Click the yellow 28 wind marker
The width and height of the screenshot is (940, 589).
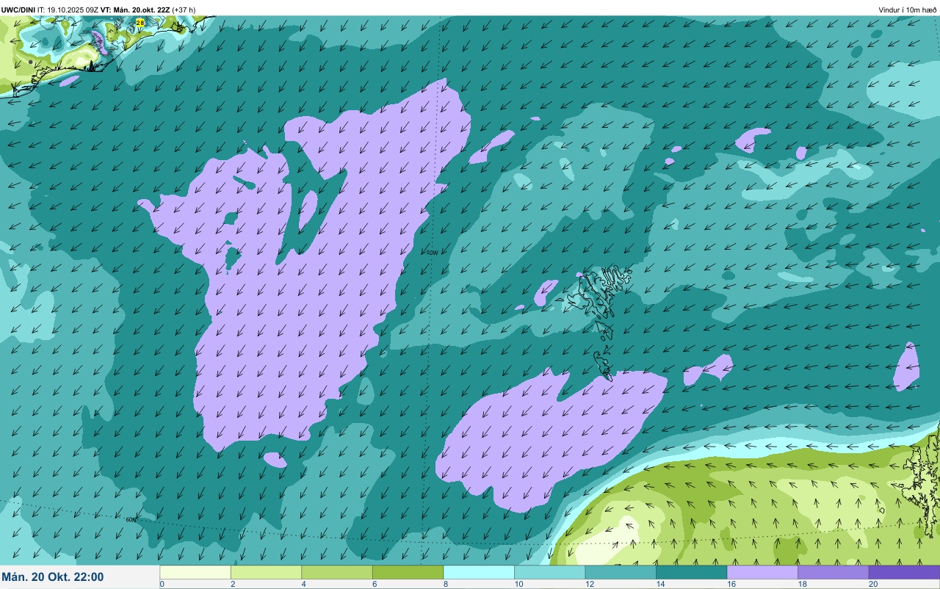(140, 23)
